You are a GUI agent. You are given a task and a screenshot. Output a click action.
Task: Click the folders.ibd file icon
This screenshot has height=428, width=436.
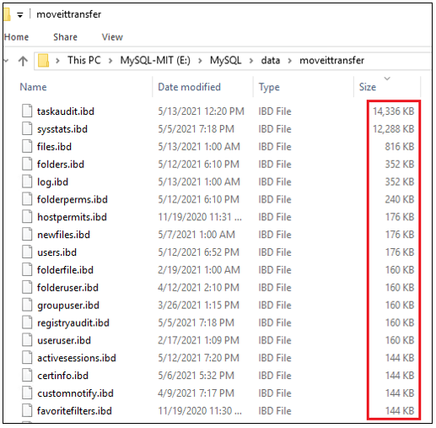point(27,164)
